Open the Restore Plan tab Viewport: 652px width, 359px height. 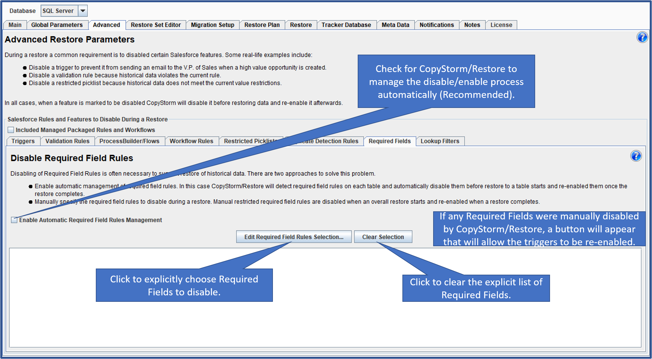click(x=262, y=25)
